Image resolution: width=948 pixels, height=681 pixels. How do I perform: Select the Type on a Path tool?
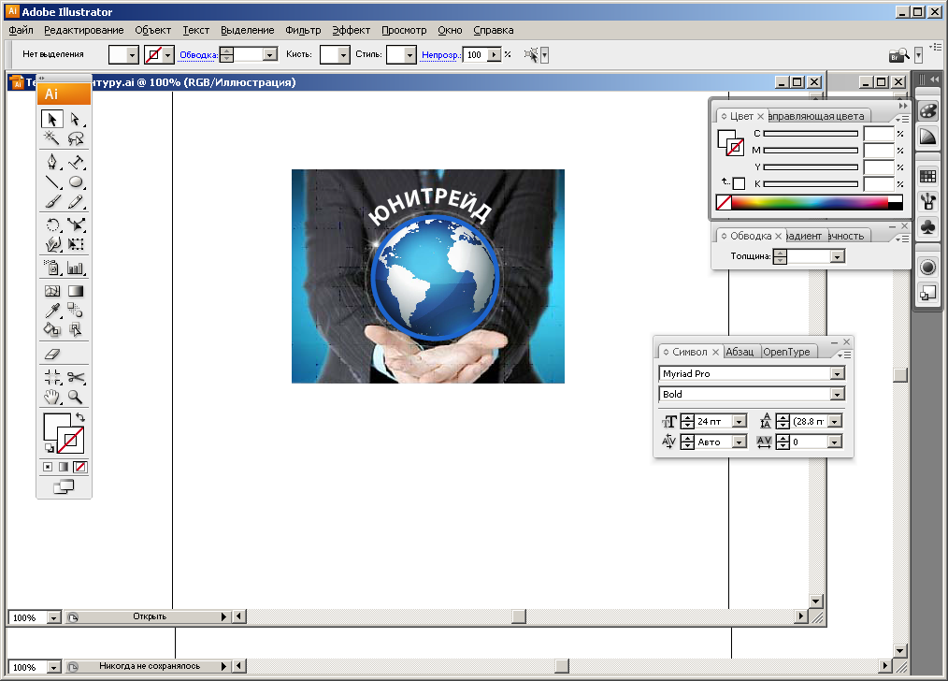point(76,162)
